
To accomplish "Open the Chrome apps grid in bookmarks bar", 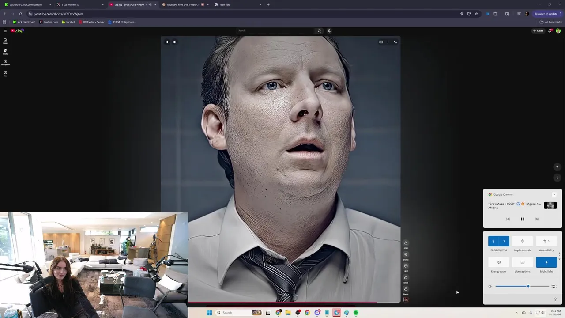I will (4, 22).
